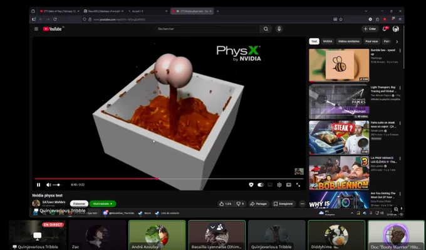Open the Light Transport playlist thumbnail
This screenshot has height=250, width=426.
click(339, 102)
